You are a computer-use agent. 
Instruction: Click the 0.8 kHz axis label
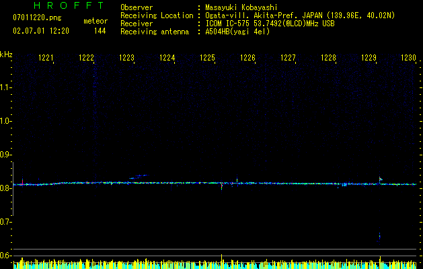click(5, 188)
